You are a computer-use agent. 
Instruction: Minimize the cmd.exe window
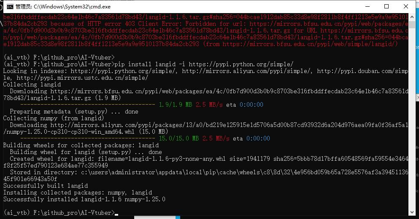point(367,6)
